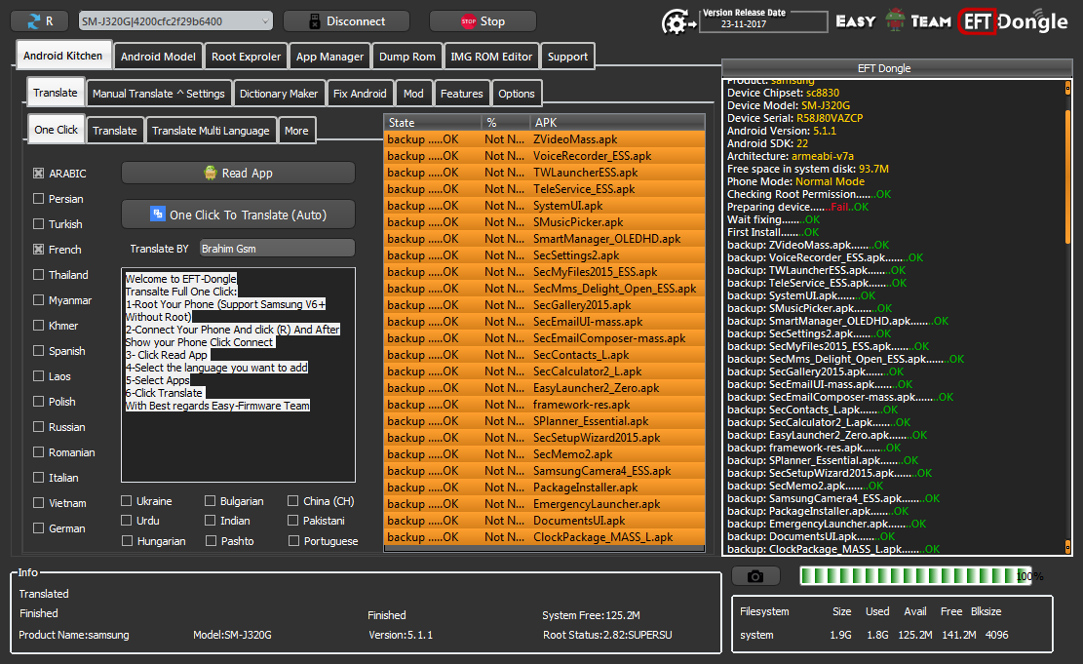The width and height of the screenshot is (1083, 664).
Task: Enable the Indian checkbox
Action: [210, 521]
